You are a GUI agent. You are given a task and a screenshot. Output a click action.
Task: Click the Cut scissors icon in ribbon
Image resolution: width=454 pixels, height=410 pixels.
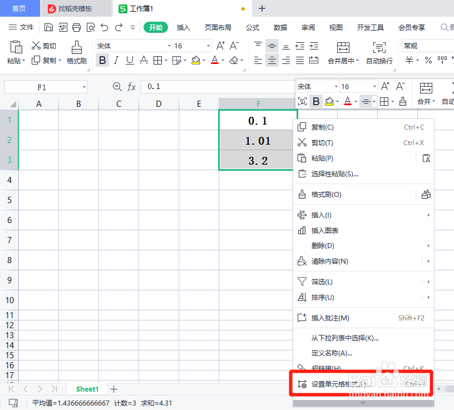click(36, 46)
